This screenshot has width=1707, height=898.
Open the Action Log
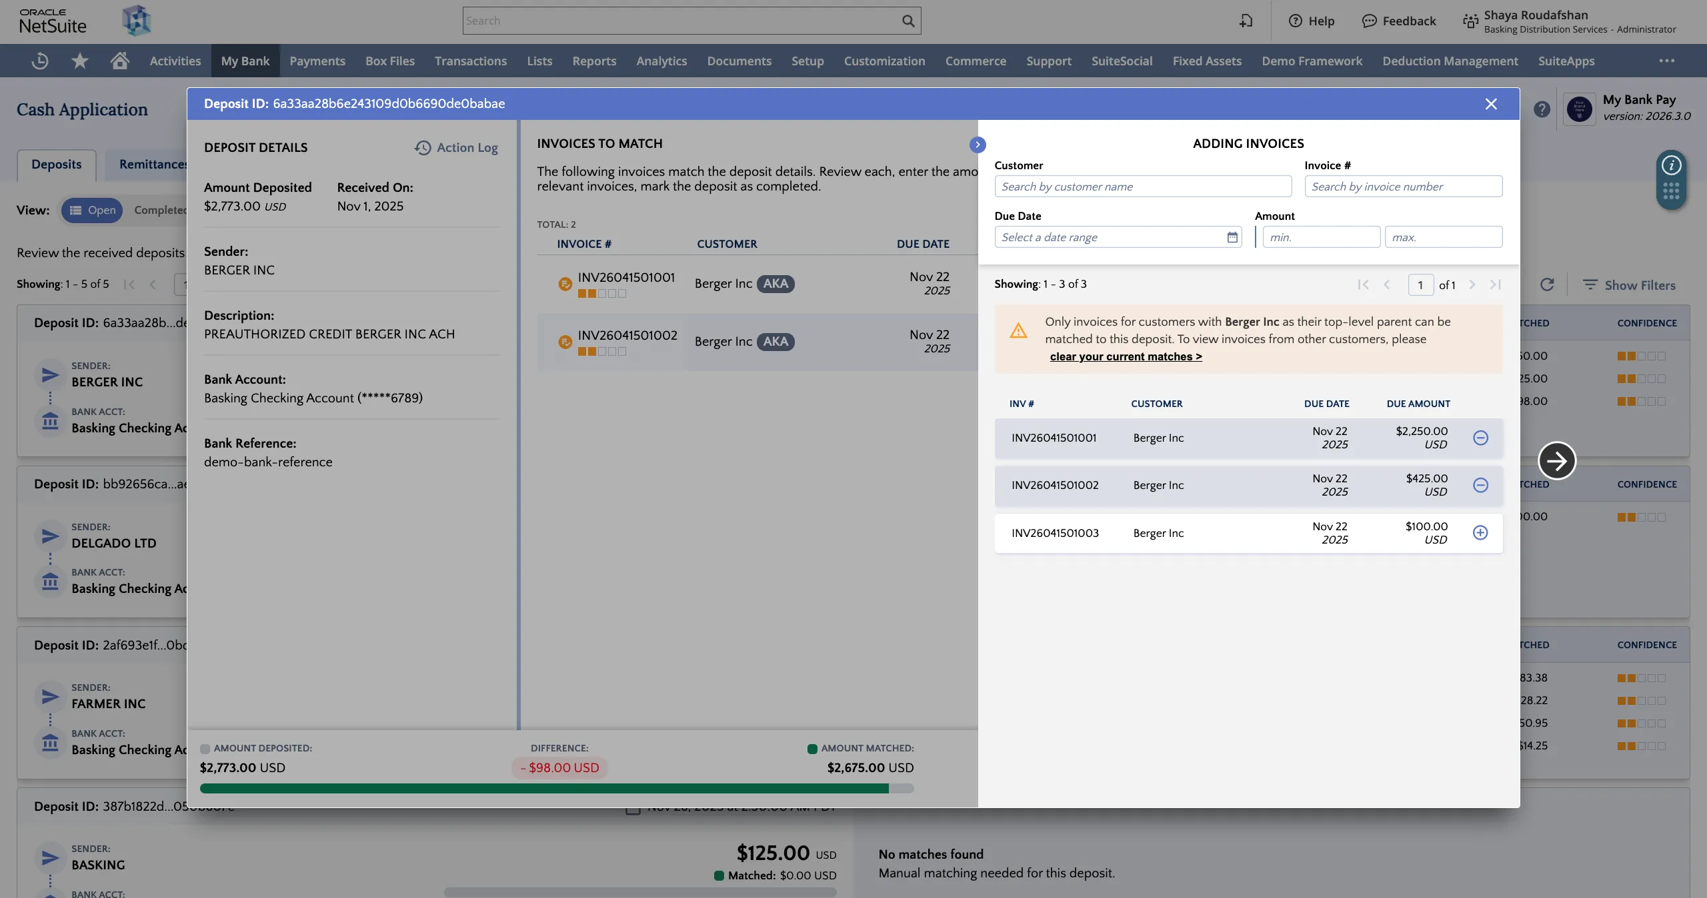(x=456, y=147)
